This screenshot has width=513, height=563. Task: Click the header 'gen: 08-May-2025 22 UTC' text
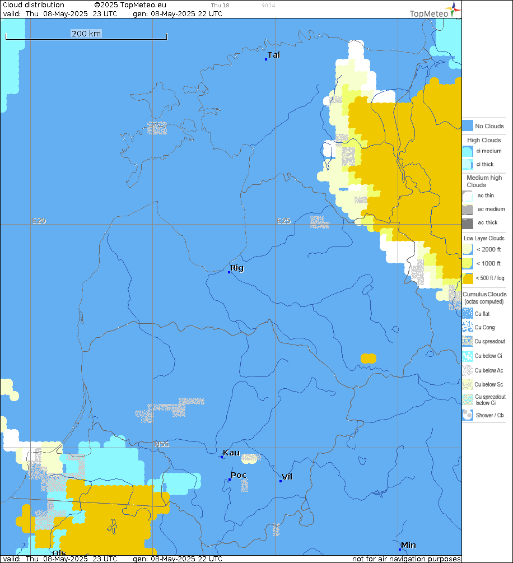pos(178,13)
